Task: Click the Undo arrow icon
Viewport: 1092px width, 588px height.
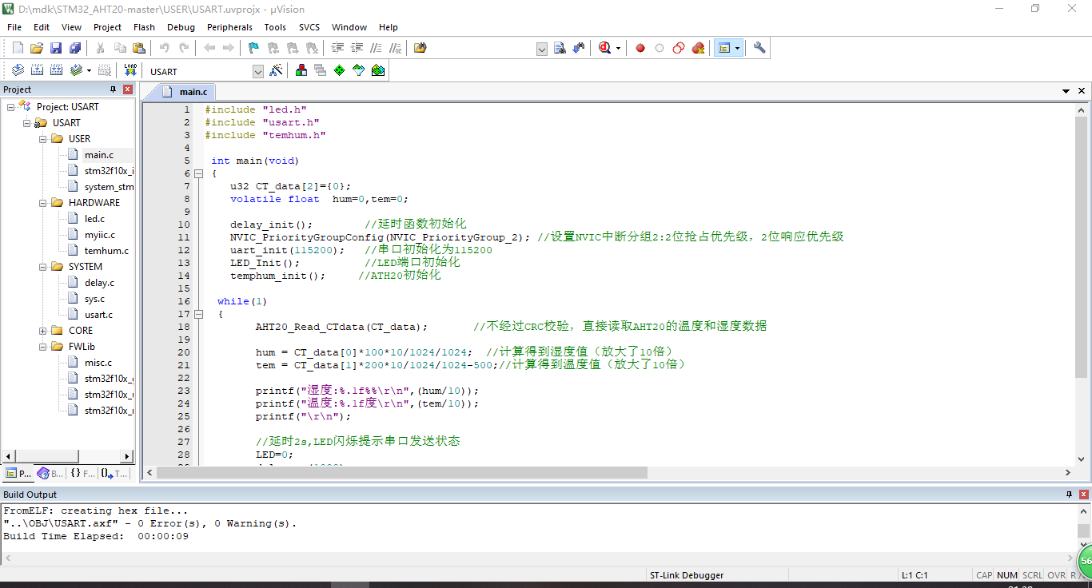Action: (x=164, y=48)
